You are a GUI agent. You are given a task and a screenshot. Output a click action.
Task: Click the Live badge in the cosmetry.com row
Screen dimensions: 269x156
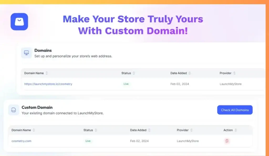pyautogui.click(x=88, y=141)
